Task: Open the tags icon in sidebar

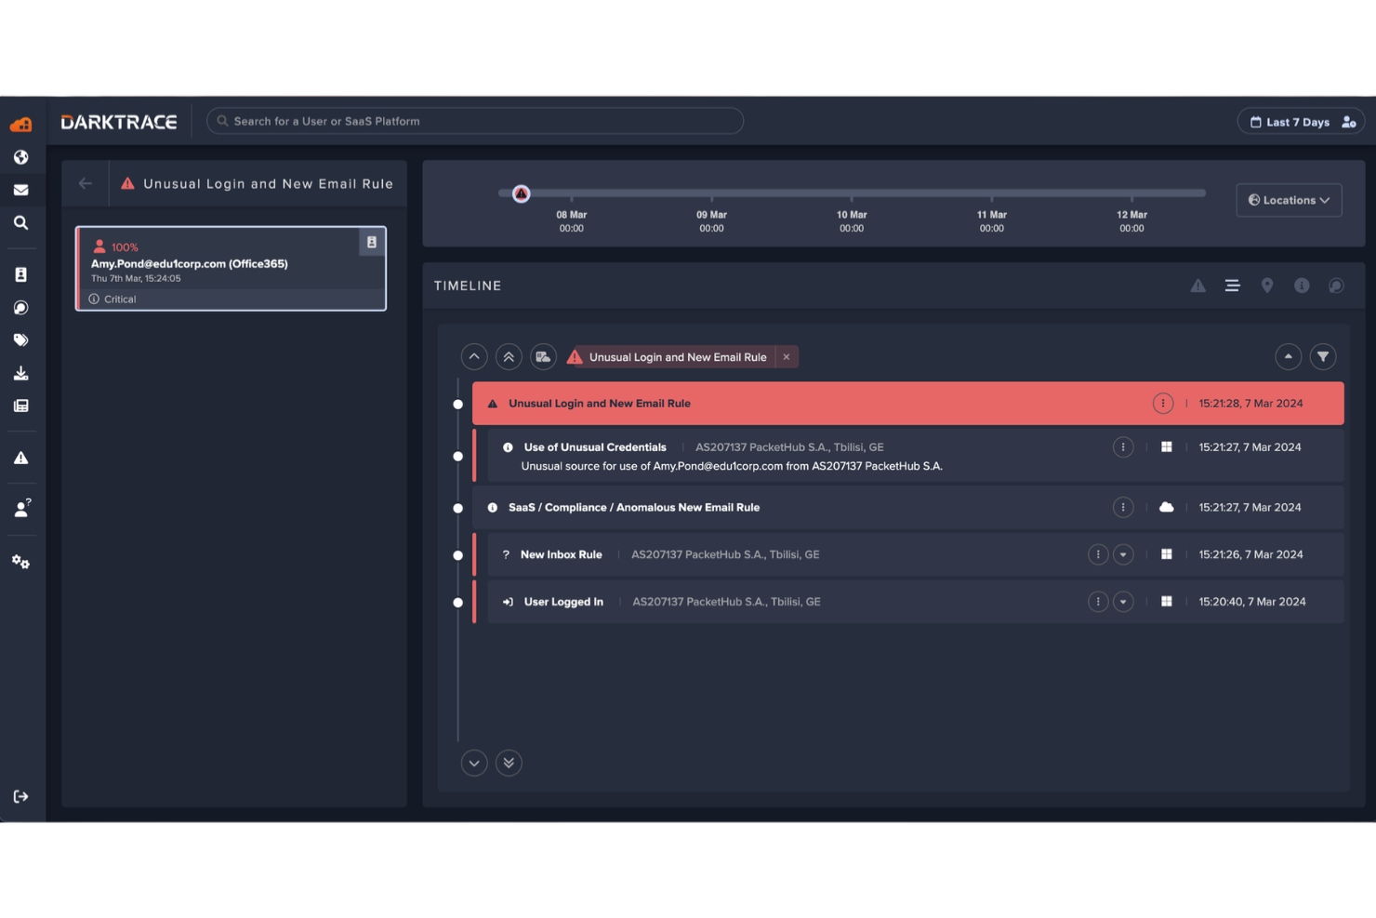Action: point(20,339)
